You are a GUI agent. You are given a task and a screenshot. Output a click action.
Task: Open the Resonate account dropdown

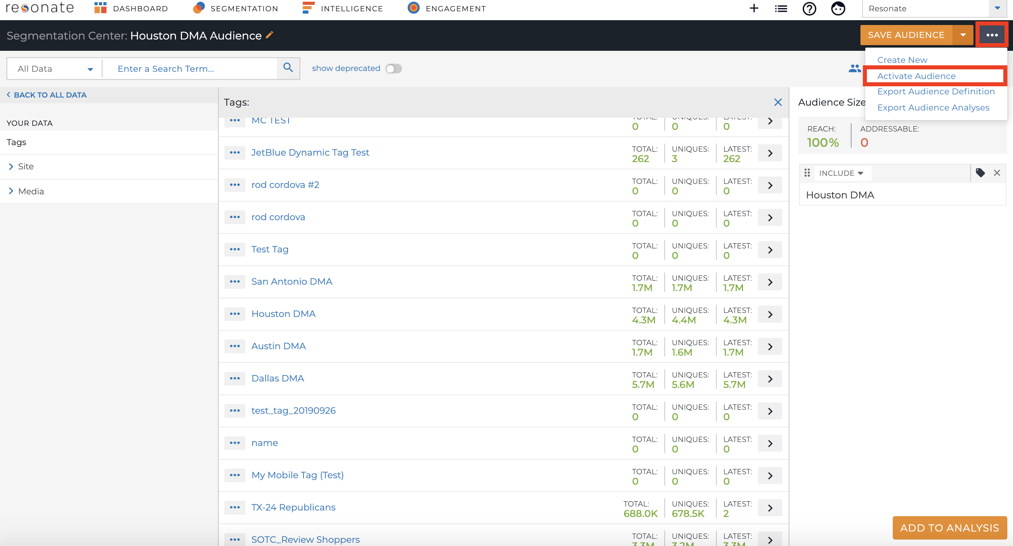(935, 8)
